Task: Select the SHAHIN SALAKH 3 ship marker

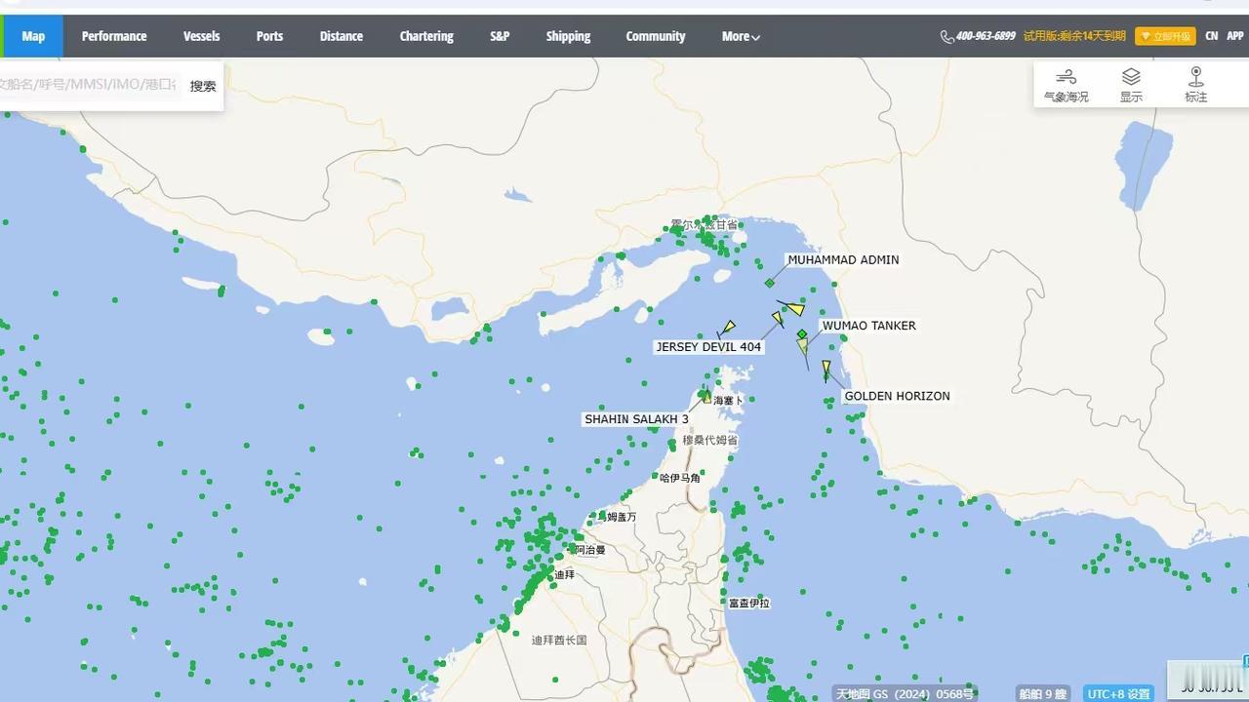Action: point(705,396)
